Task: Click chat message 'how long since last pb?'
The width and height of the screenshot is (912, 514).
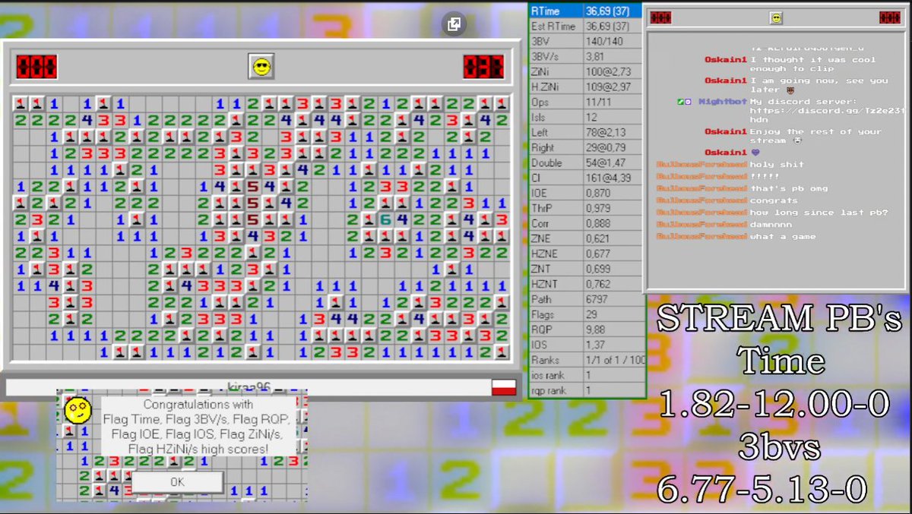Action: tap(819, 213)
